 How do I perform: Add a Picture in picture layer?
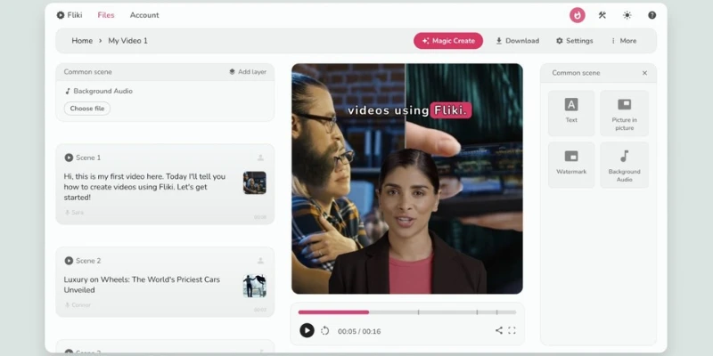tap(625, 113)
